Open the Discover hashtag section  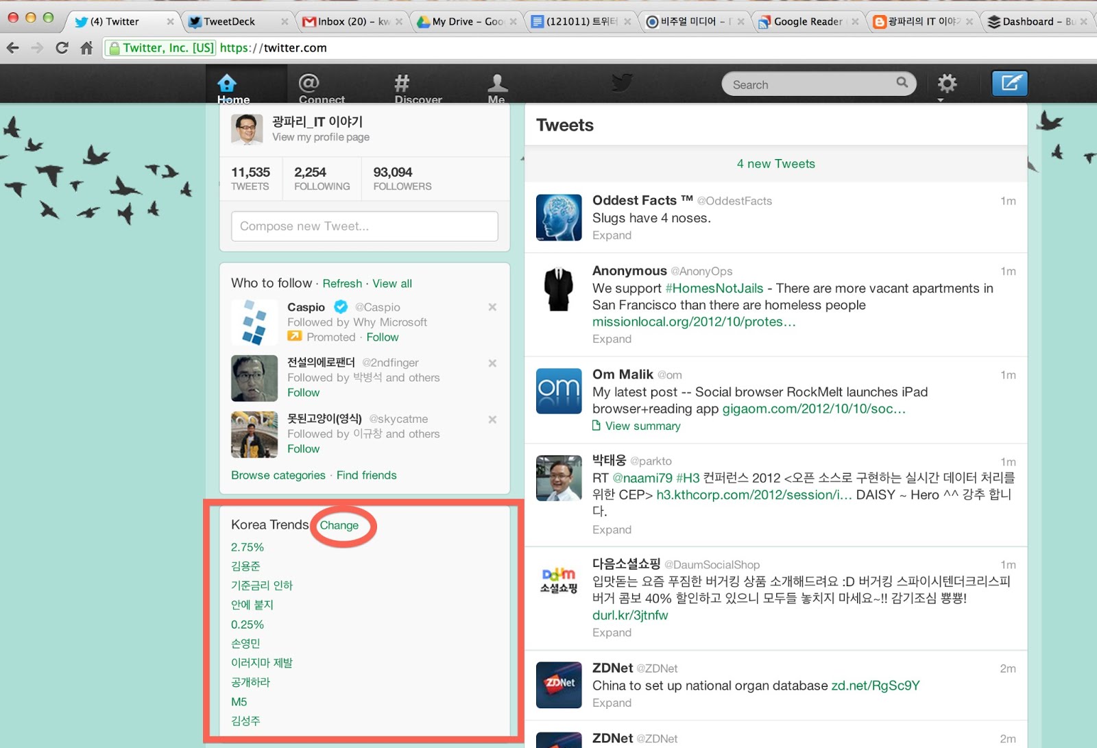point(418,88)
